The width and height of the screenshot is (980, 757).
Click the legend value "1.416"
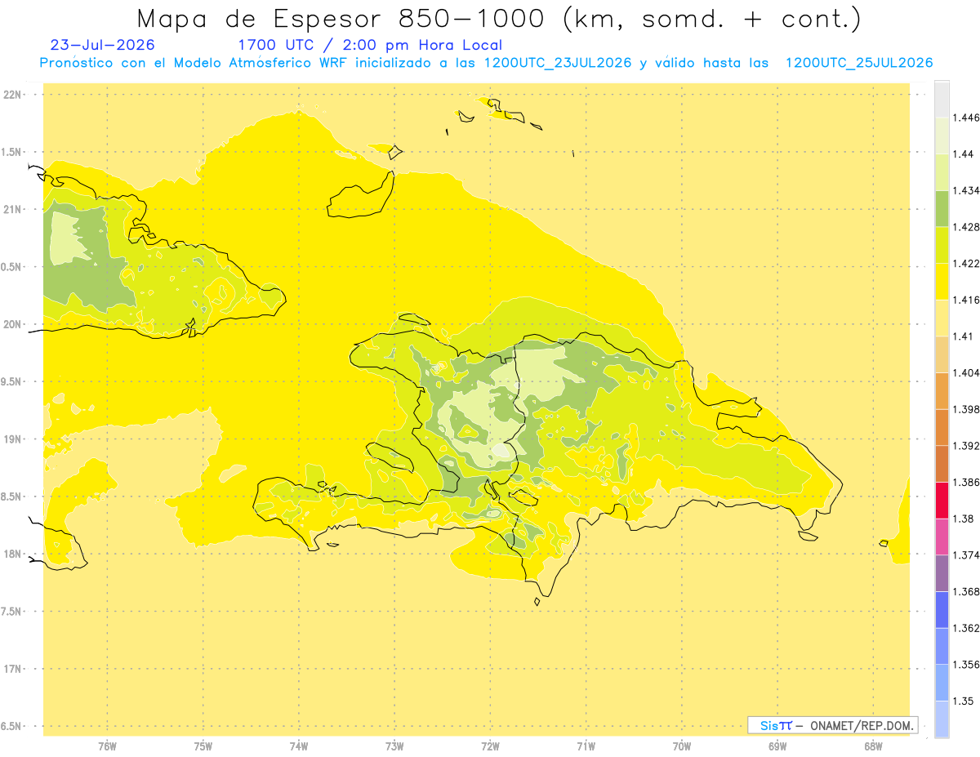point(966,300)
